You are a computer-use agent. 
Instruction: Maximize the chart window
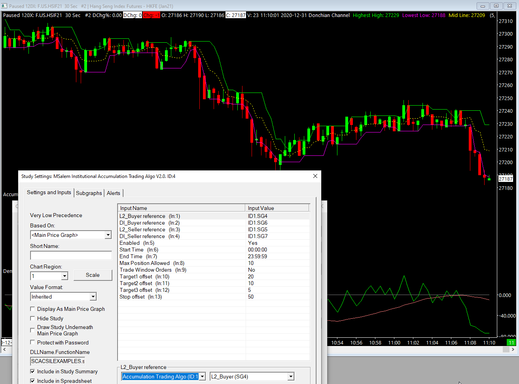pos(496,6)
